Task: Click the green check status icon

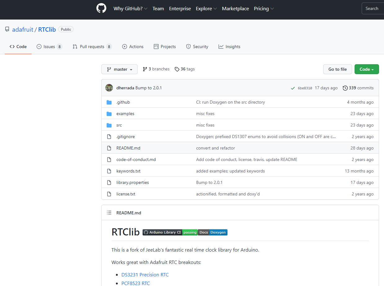Action: 293,88
